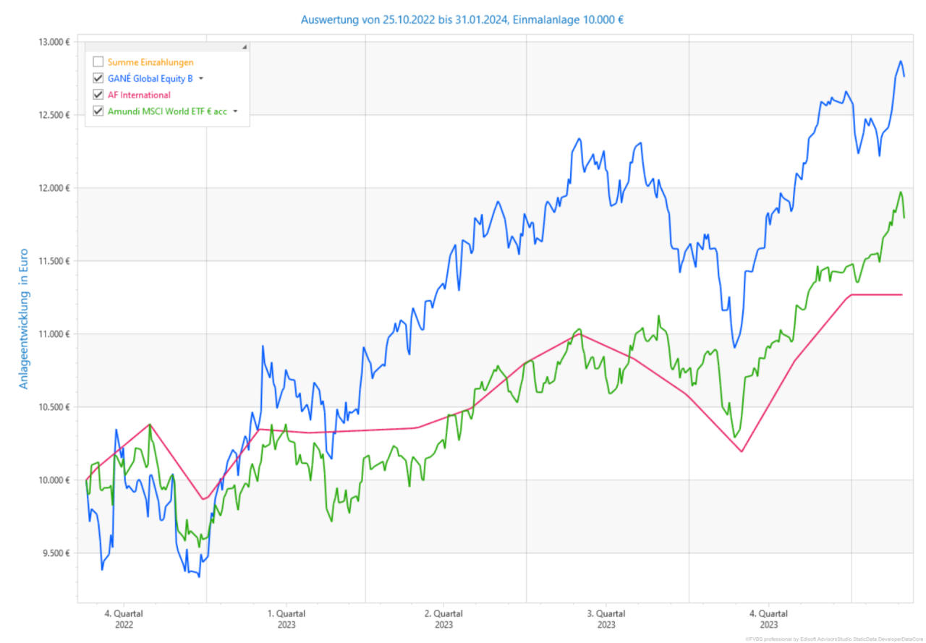Click the AF International legend label

[x=139, y=95]
